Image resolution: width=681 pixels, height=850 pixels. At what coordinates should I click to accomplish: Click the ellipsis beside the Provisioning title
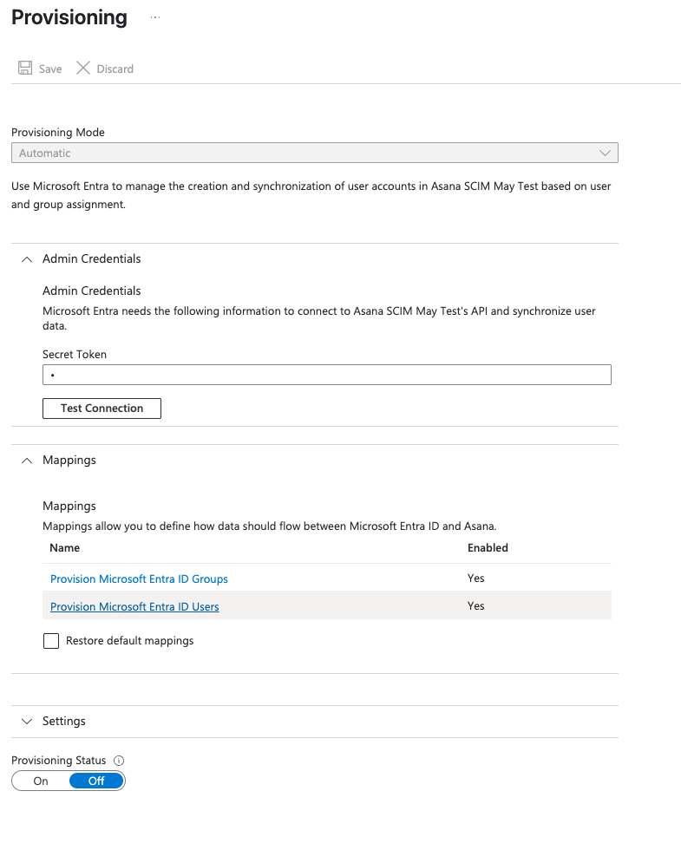(x=155, y=17)
